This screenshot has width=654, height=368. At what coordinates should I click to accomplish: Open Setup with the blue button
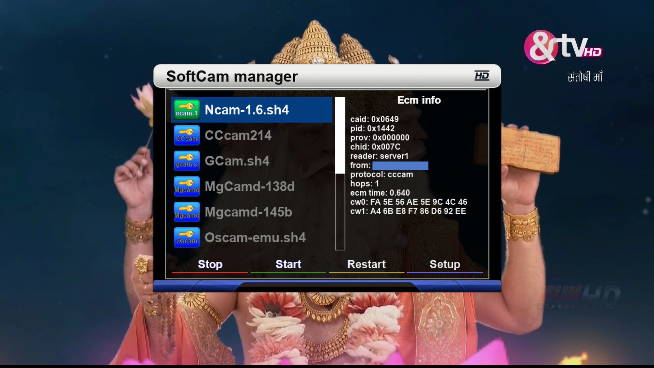coord(445,264)
